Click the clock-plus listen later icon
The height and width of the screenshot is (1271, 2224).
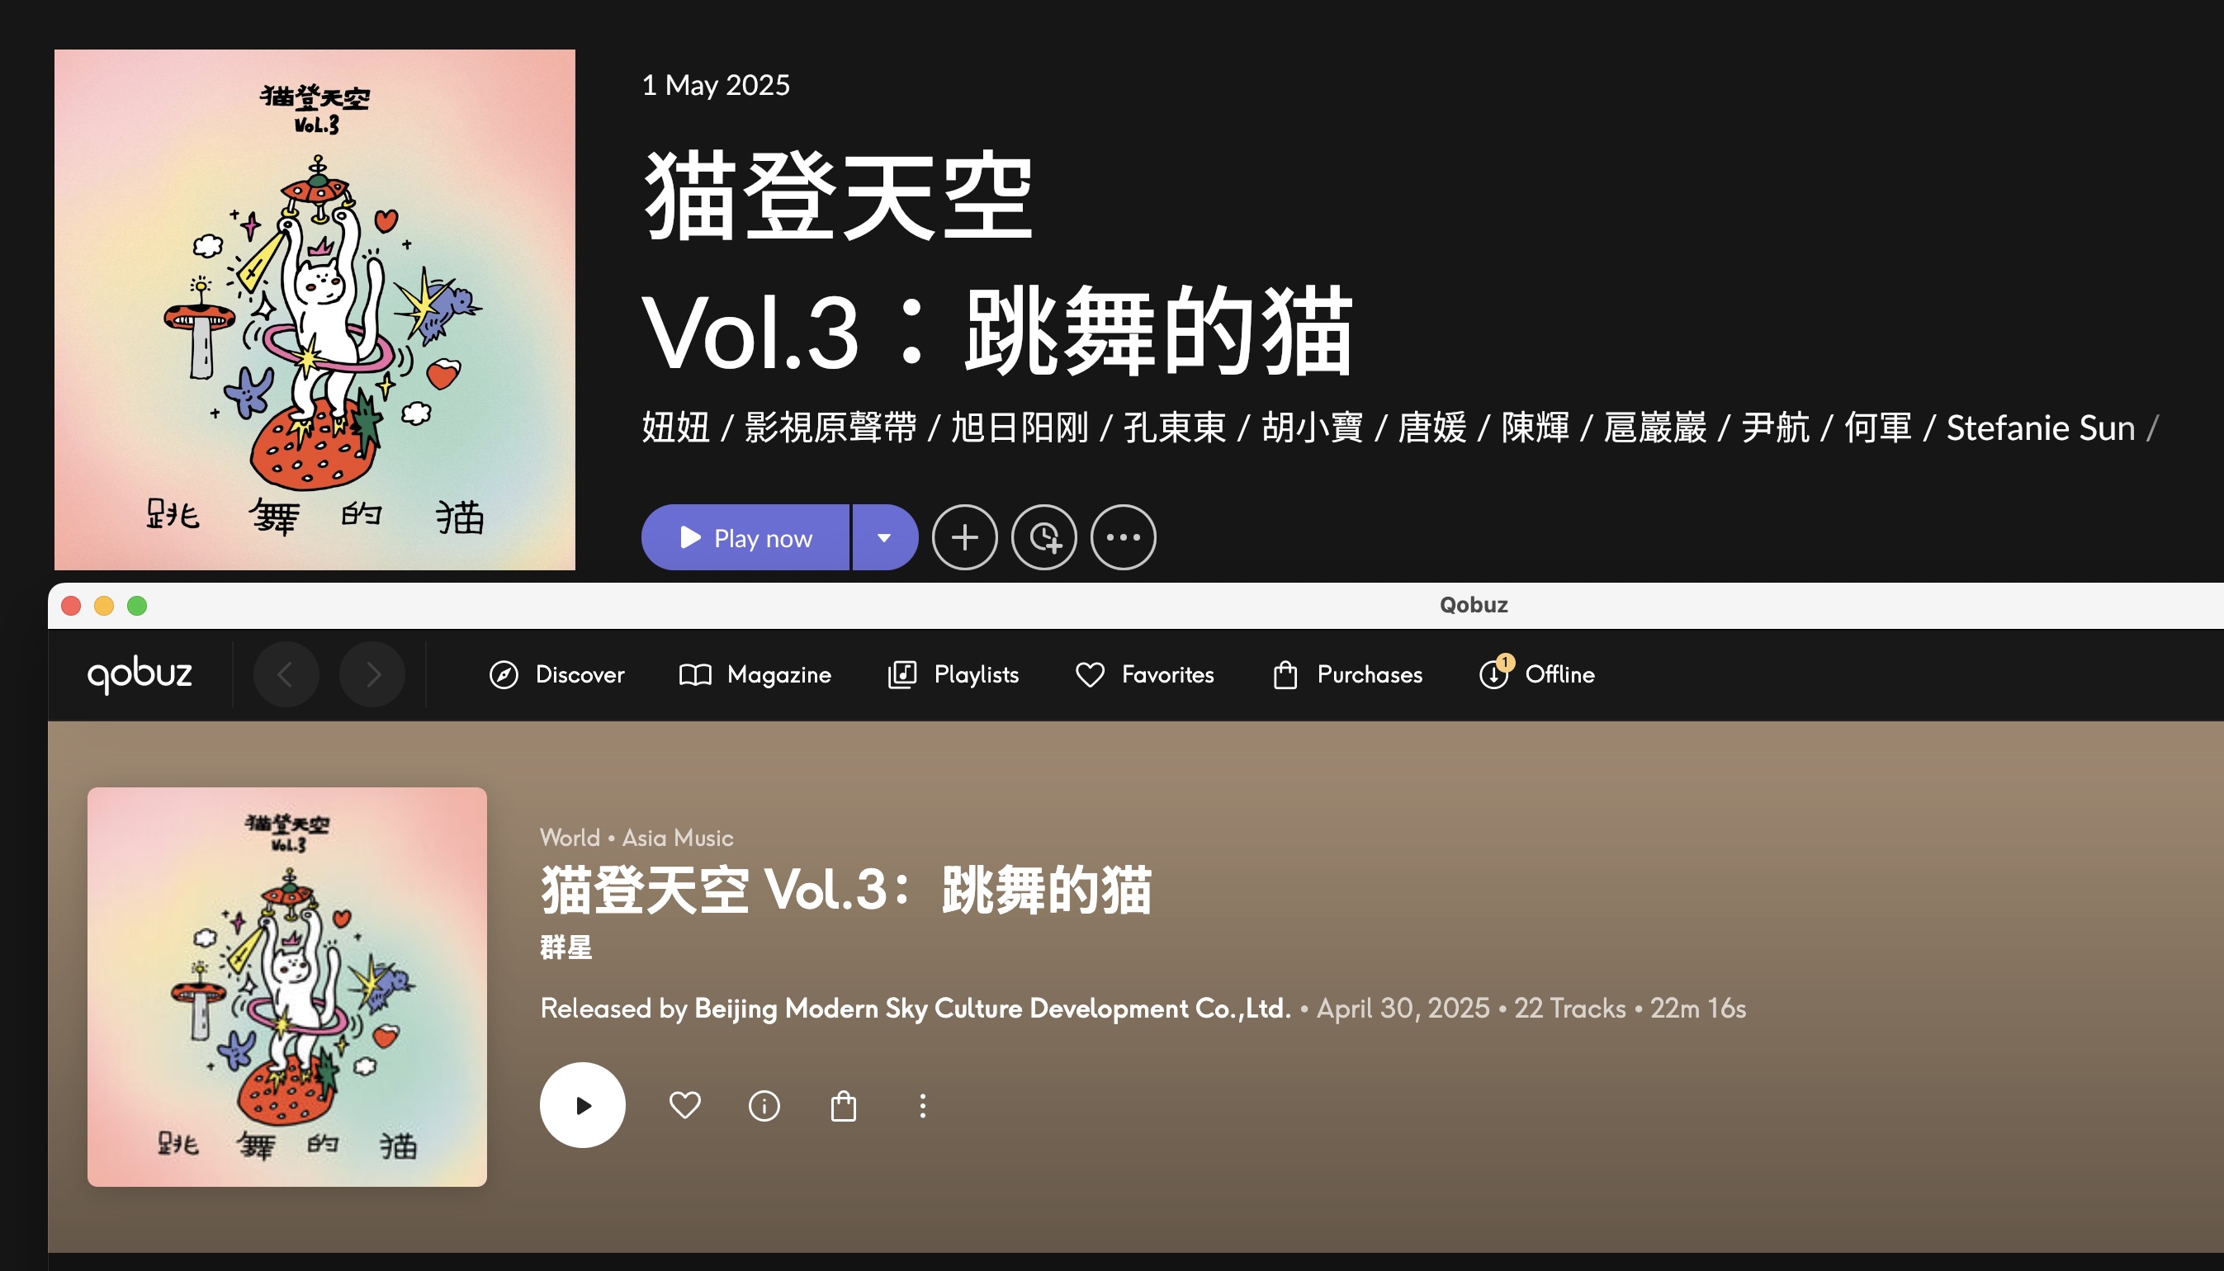click(1043, 538)
